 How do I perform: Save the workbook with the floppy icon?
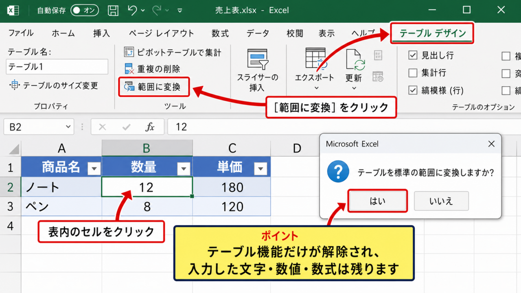(114, 11)
